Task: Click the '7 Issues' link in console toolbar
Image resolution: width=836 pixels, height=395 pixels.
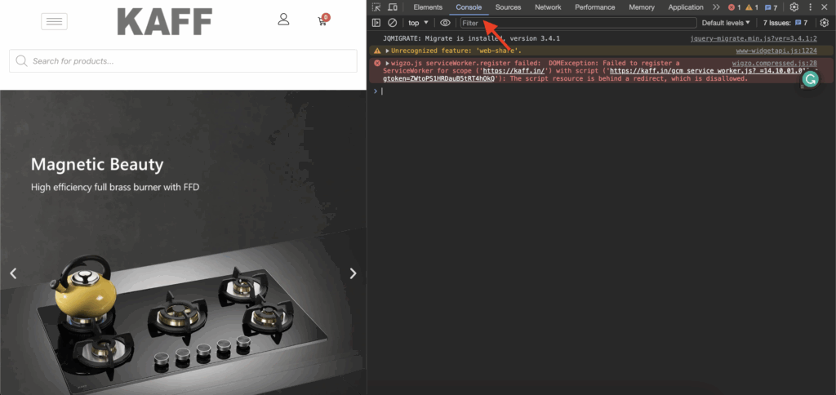Action: [785, 22]
